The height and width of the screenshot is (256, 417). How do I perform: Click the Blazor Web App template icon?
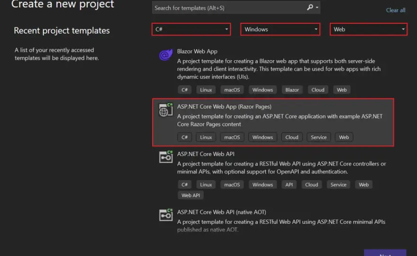pos(166,55)
